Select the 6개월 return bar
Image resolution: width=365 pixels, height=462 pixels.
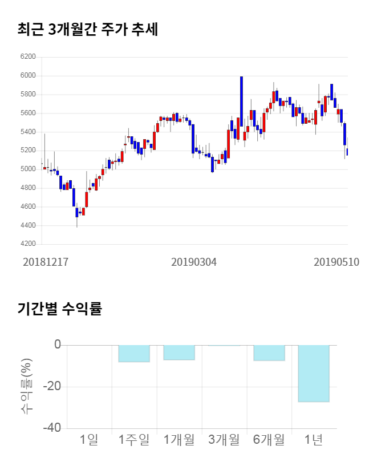(x=269, y=353)
